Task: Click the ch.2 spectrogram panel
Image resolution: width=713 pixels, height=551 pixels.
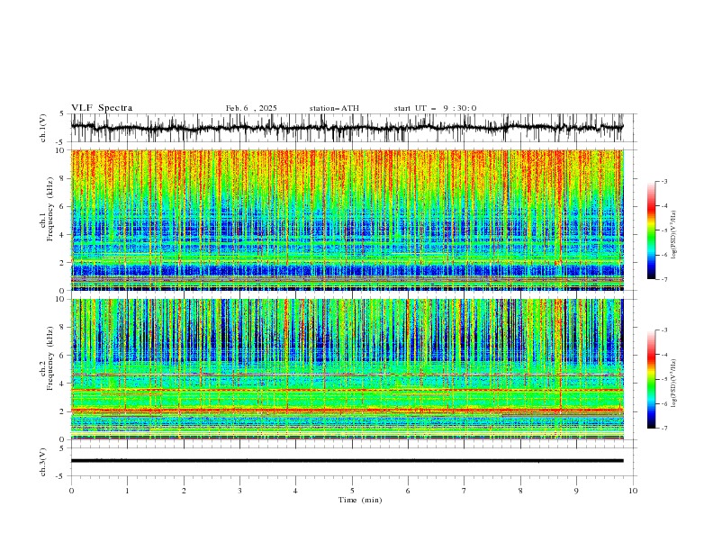Action: pyautogui.click(x=347, y=369)
